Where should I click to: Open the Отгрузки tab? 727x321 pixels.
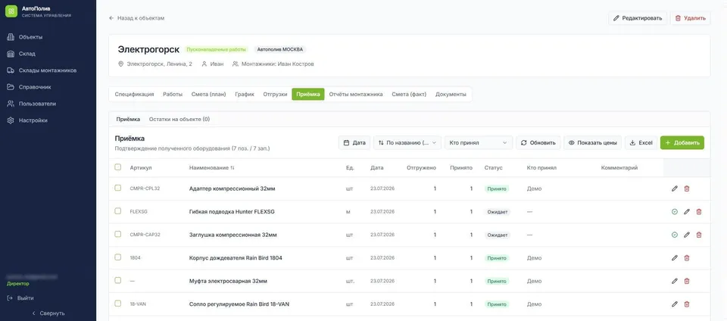coord(275,94)
